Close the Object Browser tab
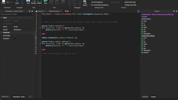The width and height of the screenshot is (178, 100). [x=61, y=11]
